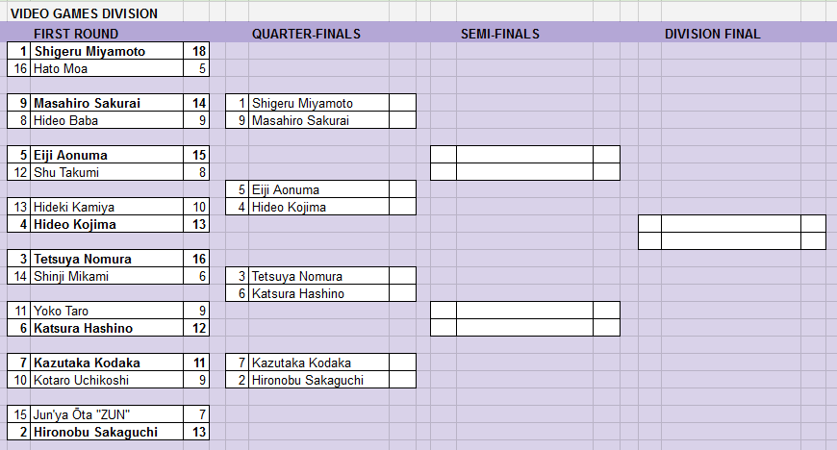This screenshot has width=837, height=450.
Task: Click the QUARTER-FINALS header
Action: coord(306,34)
